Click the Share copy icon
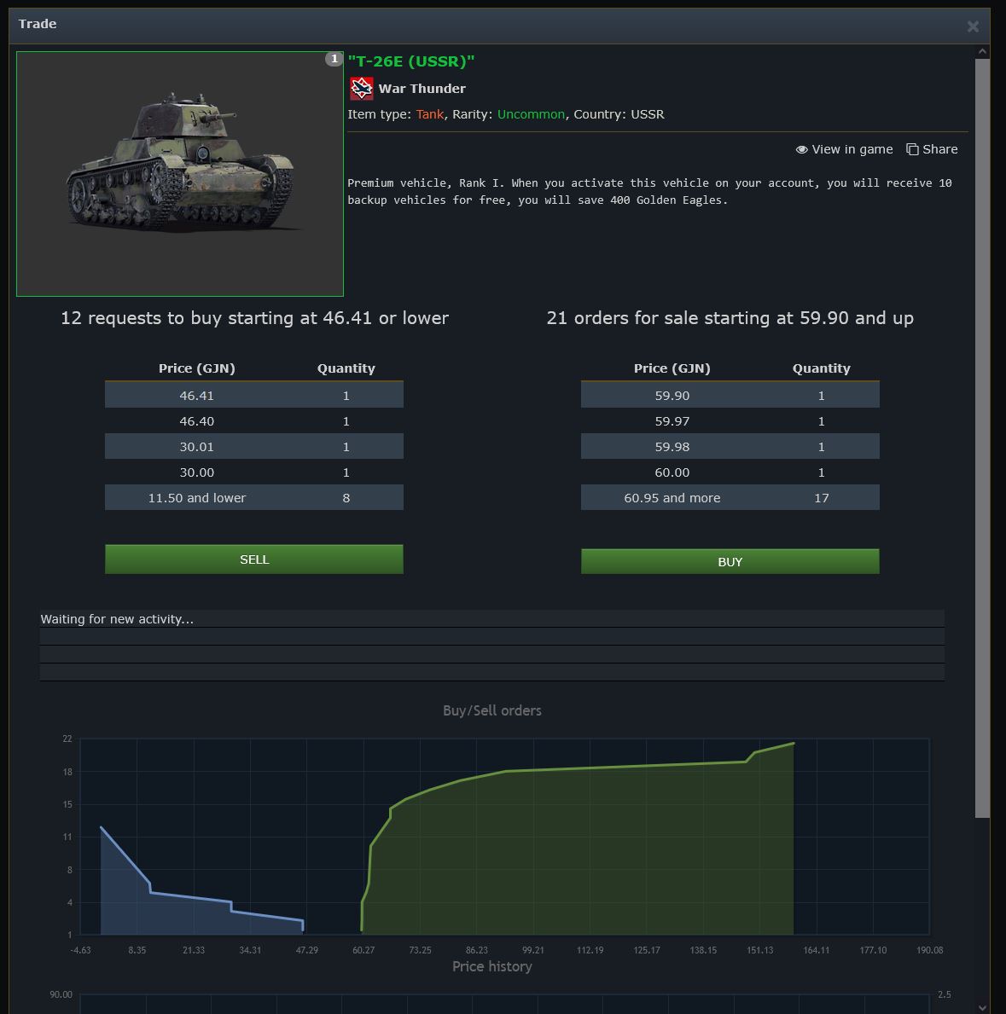The width and height of the screenshot is (1006, 1014). click(912, 149)
